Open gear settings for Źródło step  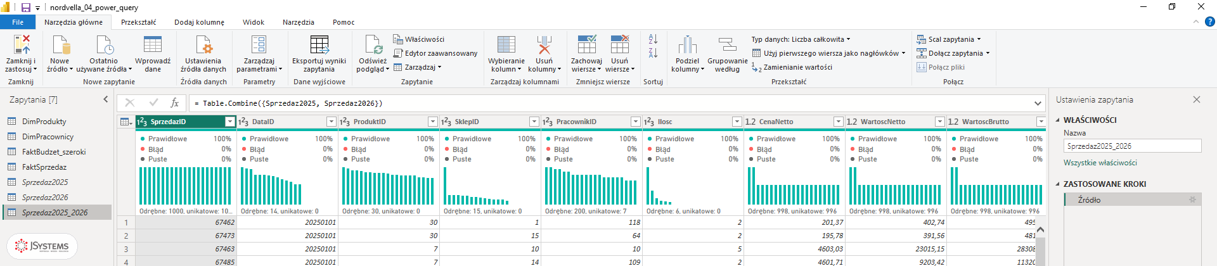tap(1192, 199)
